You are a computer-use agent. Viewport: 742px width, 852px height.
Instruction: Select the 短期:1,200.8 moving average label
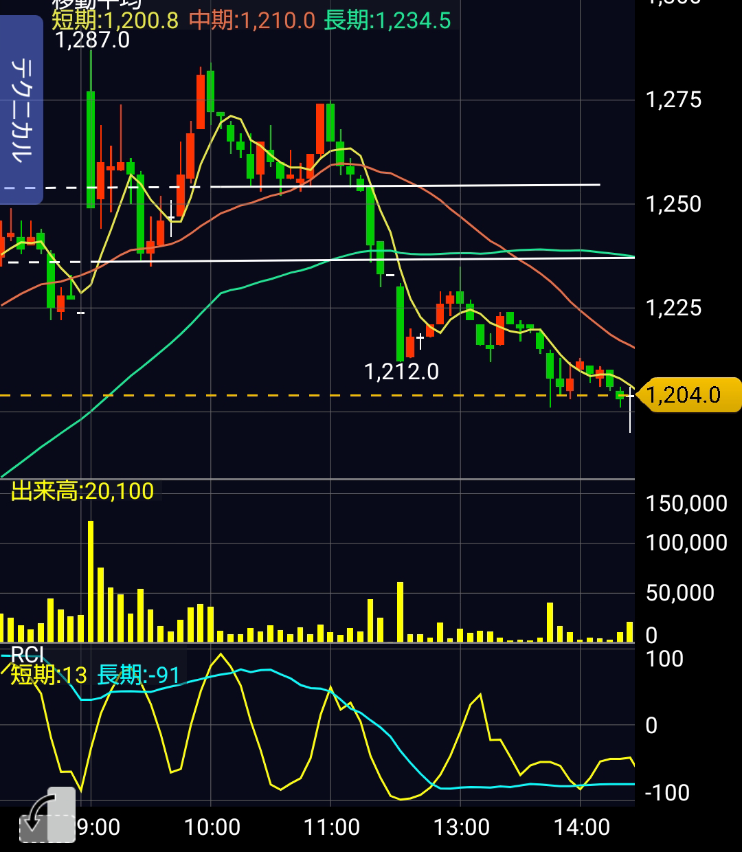(x=115, y=21)
